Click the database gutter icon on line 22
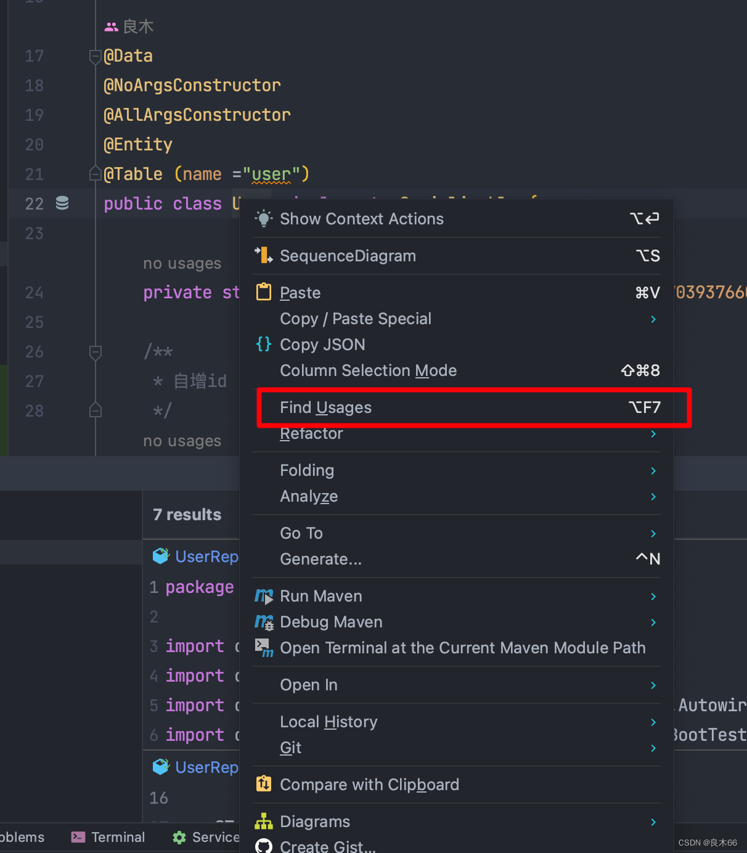Screen dimensions: 747x853 tap(62, 203)
